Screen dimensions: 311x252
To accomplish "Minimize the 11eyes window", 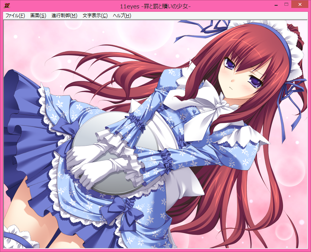I will pos(276,5).
